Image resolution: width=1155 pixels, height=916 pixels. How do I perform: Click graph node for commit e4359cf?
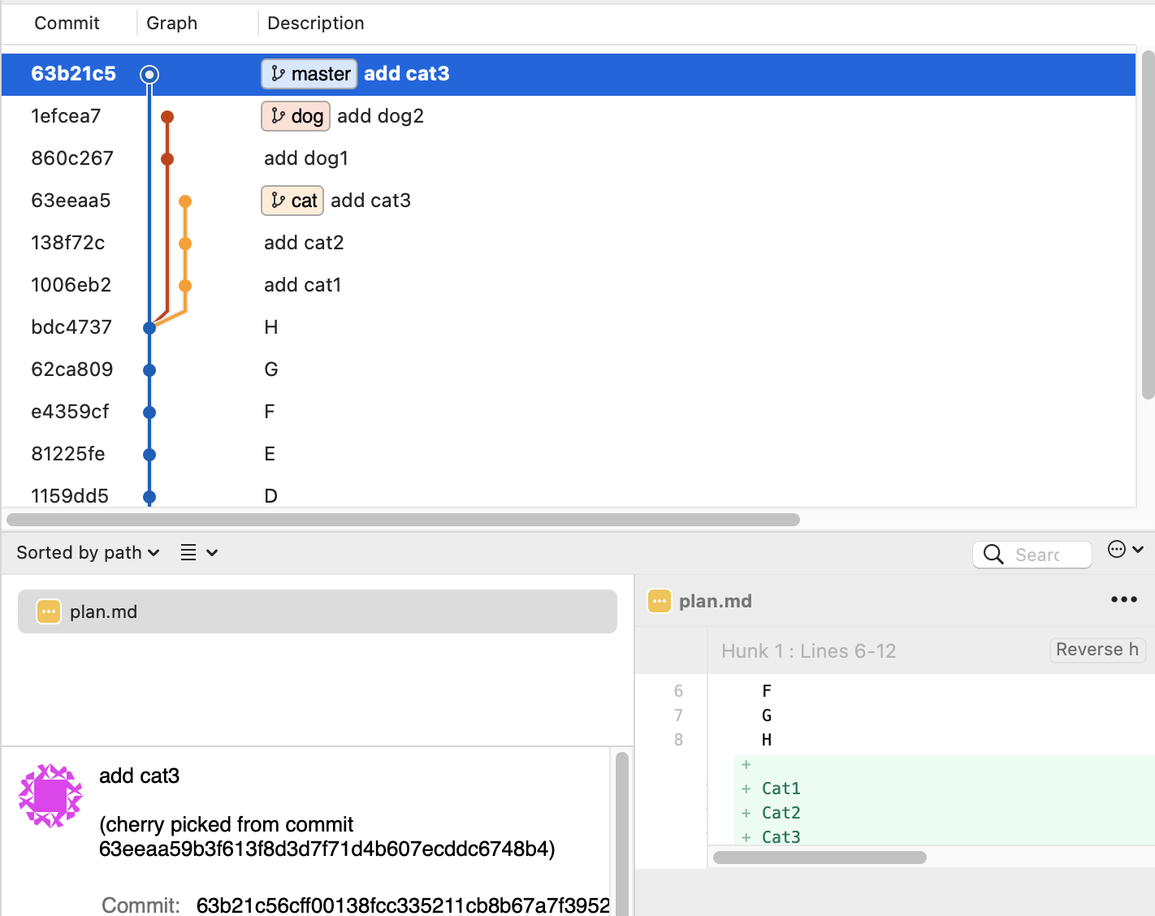(149, 413)
